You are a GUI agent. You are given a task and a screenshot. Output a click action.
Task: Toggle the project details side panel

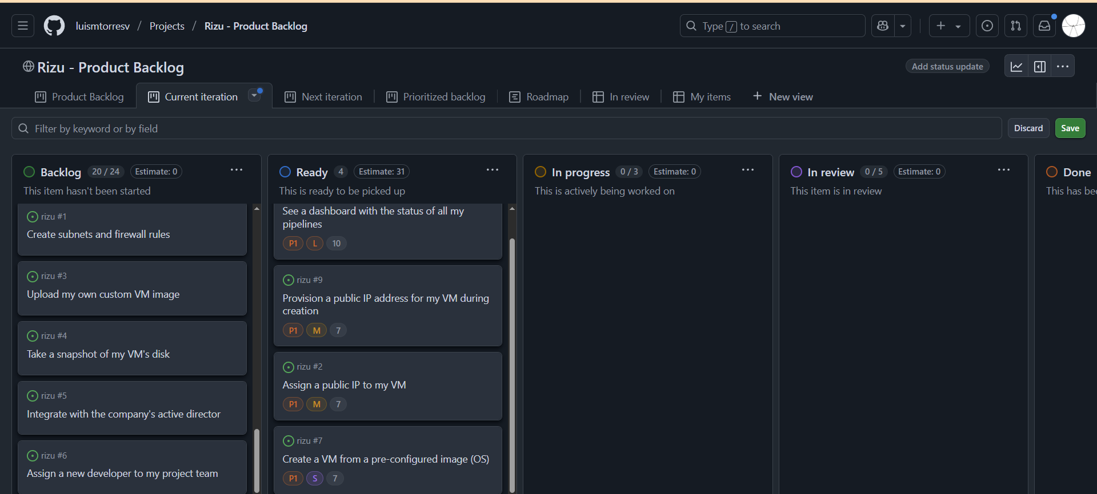[1040, 66]
